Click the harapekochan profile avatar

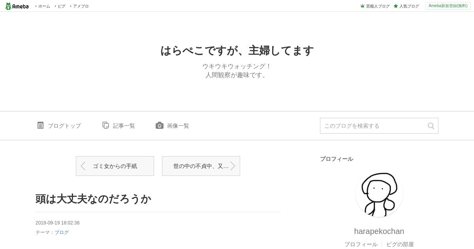coord(379,194)
